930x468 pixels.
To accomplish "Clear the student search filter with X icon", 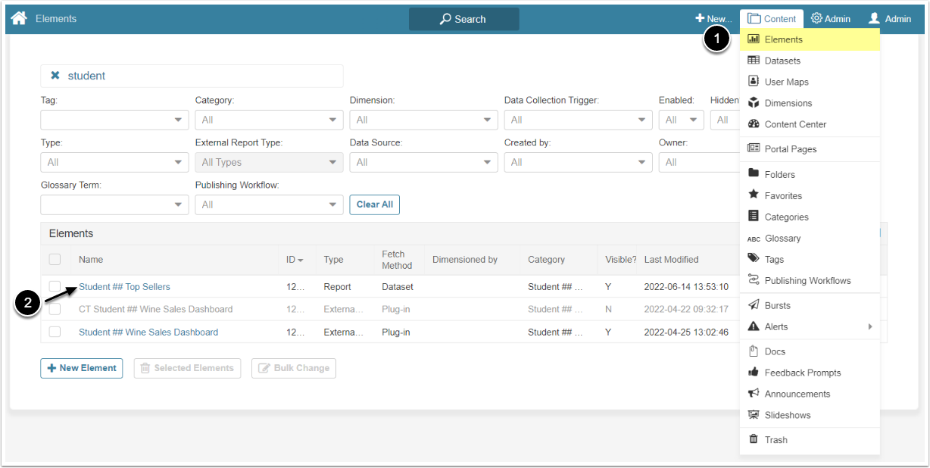I will 55,76.
